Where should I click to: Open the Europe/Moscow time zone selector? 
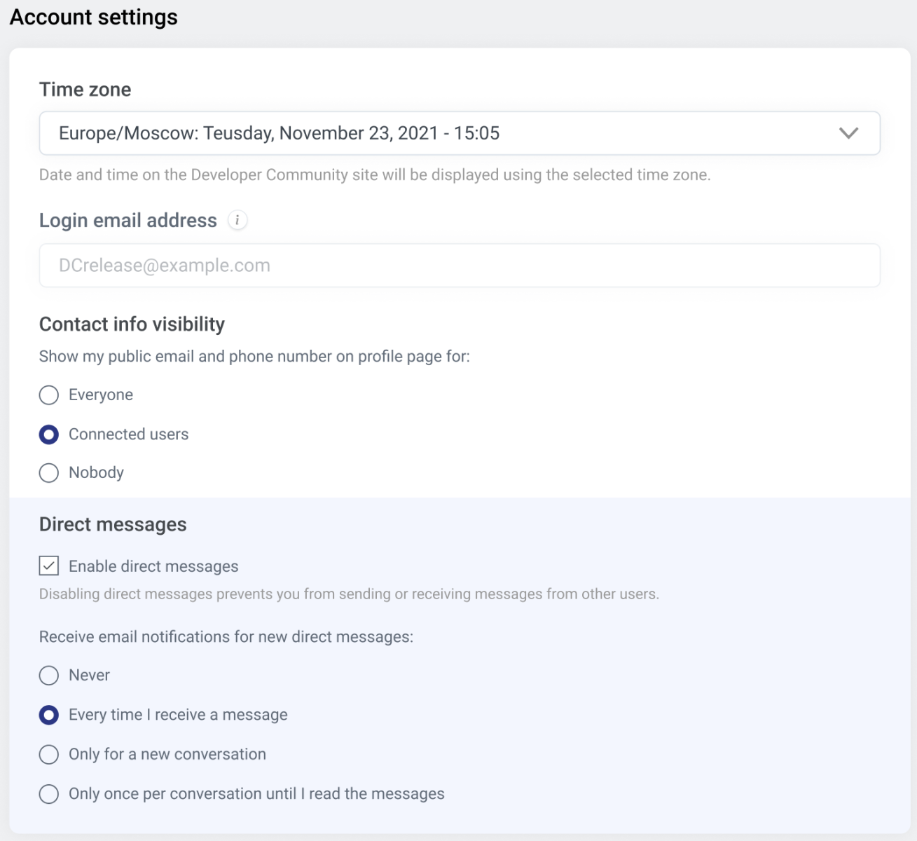(448, 133)
